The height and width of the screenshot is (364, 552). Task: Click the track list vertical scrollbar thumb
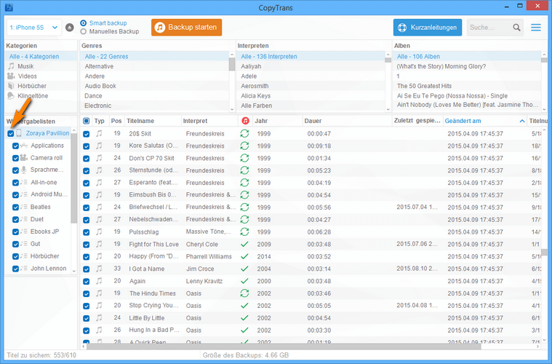click(544, 253)
